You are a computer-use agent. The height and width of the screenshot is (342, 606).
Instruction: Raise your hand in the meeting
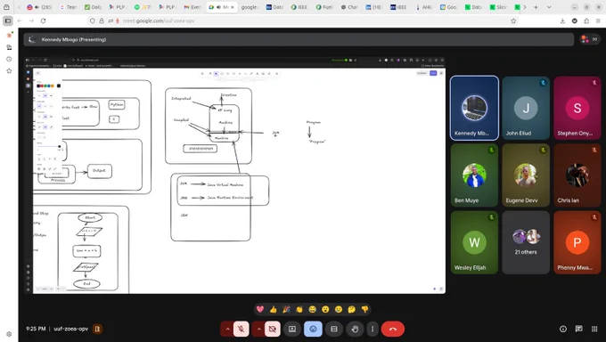(x=355, y=329)
